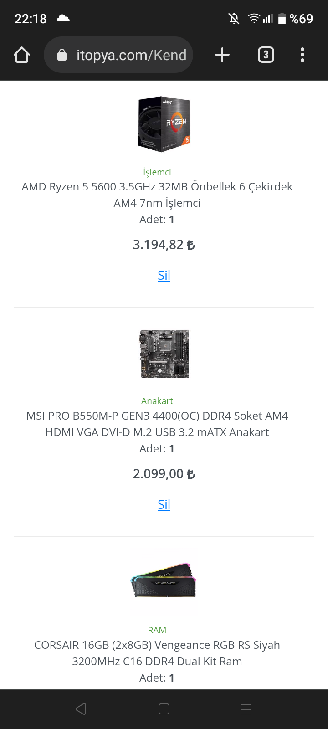Select the AMD Ryzen 5 5600 product title
The width and height of the screenshot is (328, 729).
pyautogui.click(x=157, y=195)
